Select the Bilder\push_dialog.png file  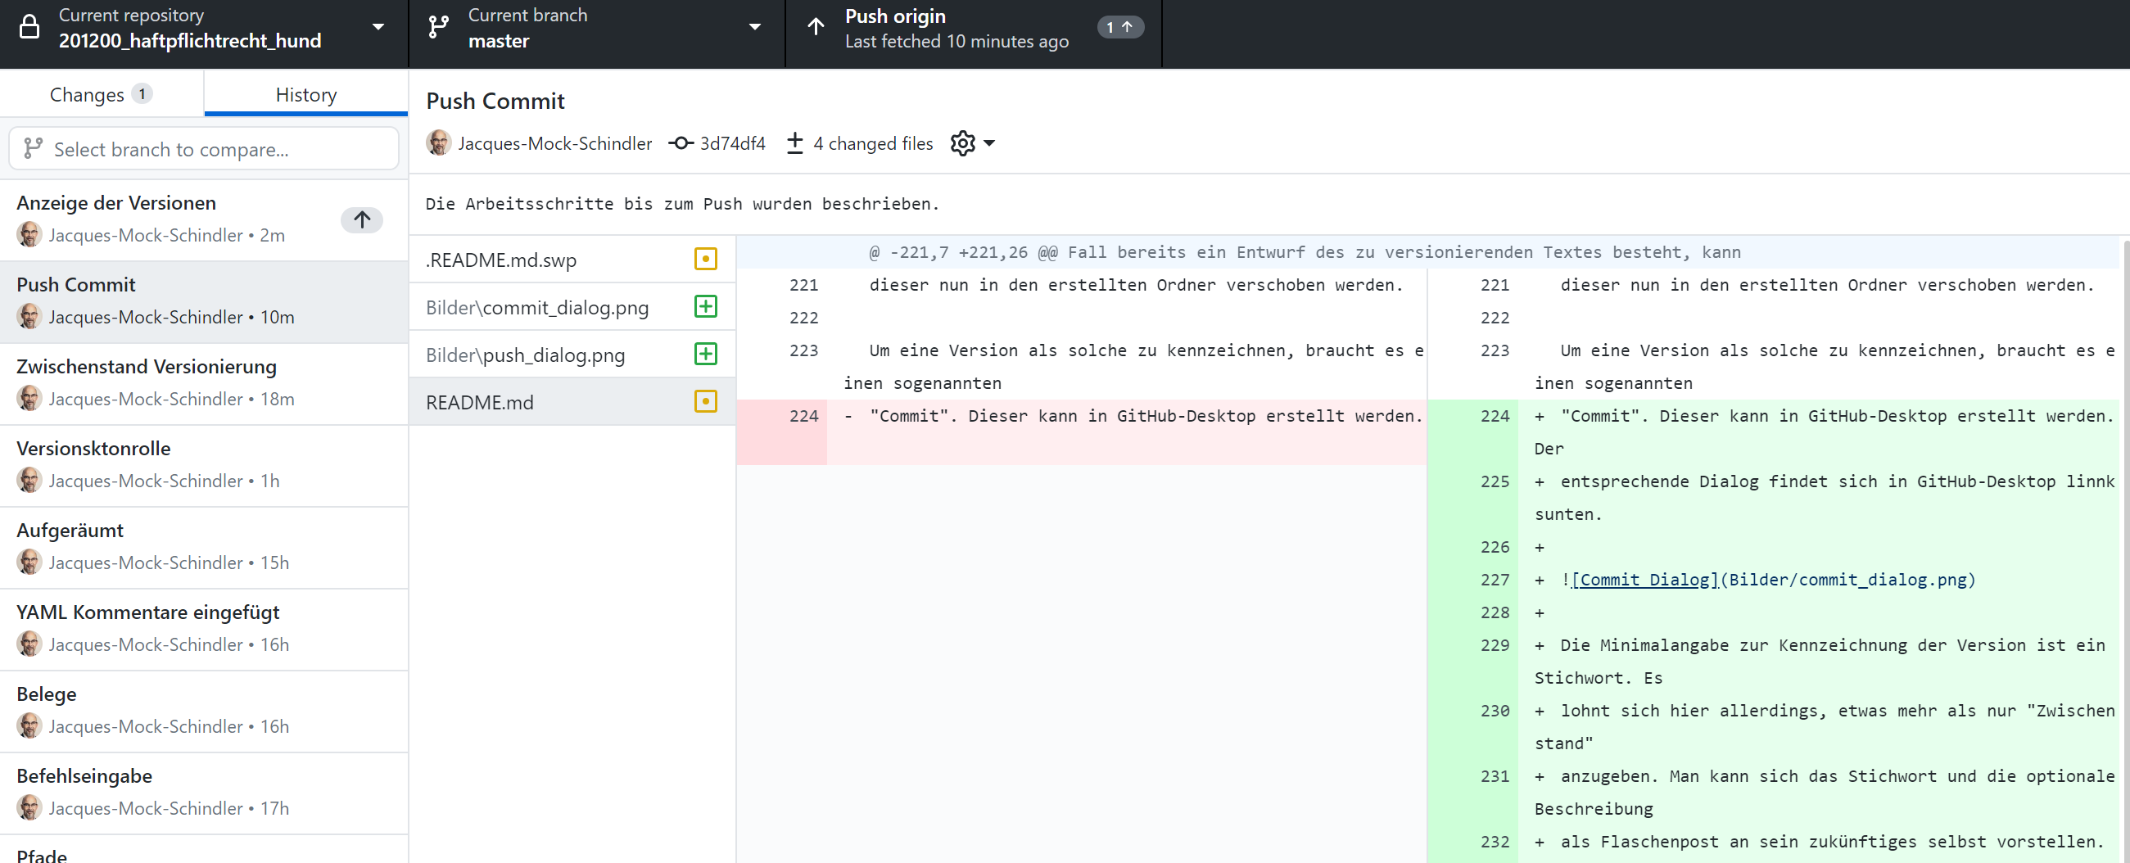(572, 355)
